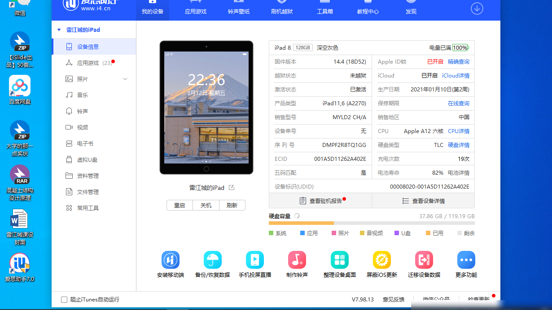This screenshot has height=310, width=552.
Task: Open 视频 in sidebar
Action: click(x=94, y=128)
